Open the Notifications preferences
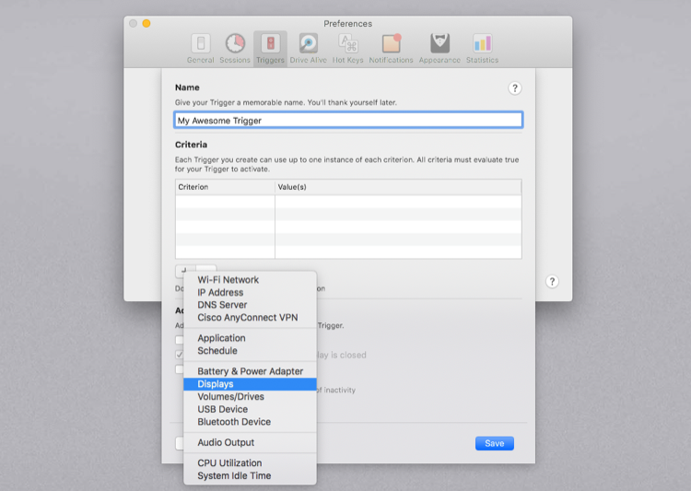This screenshot has height=491, width=691. point(391,49)
